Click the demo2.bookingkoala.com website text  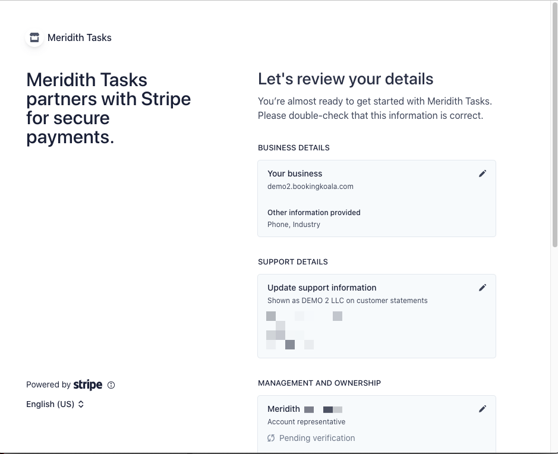click(x=310, y=187)
